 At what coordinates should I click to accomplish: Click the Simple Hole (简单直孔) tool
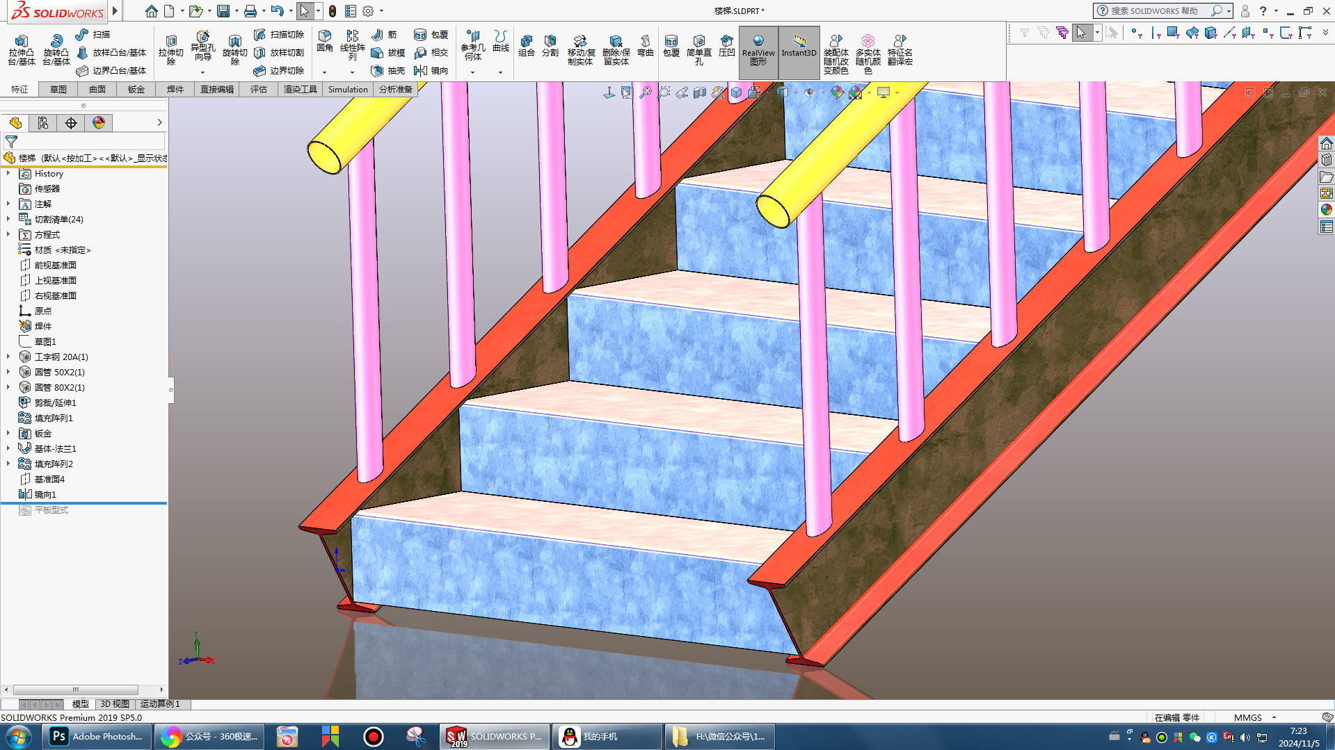699,50
